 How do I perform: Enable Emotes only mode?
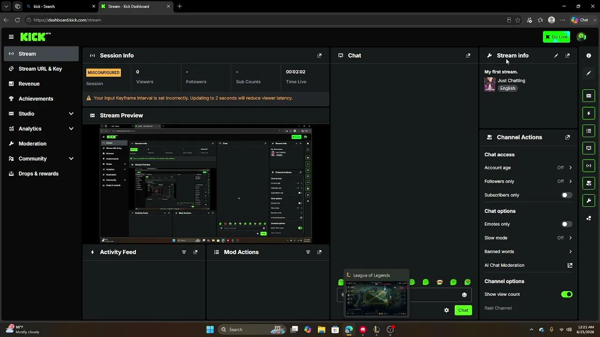[x=567, y=224]
